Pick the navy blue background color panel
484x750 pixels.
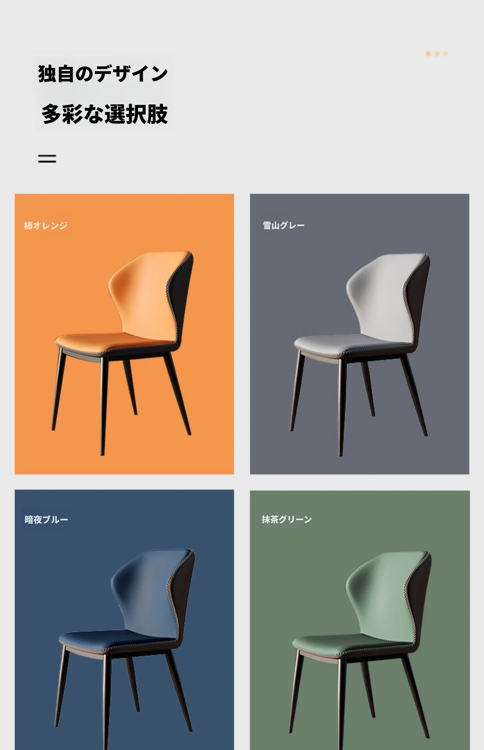[x=124, y=620]
